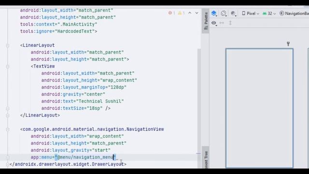
Task: Click the horizontal expand arrows icon
Action: click(222, 23)
